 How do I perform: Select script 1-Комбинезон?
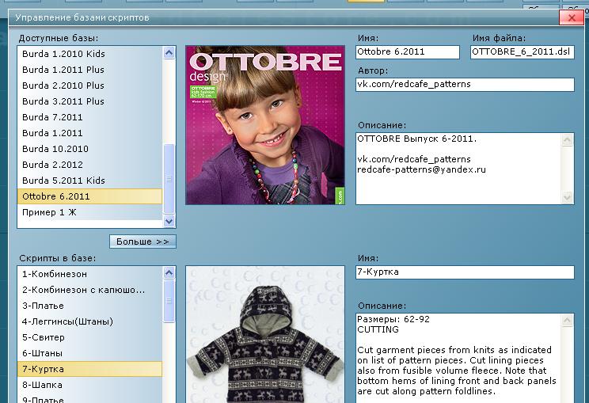click(89, 274)
